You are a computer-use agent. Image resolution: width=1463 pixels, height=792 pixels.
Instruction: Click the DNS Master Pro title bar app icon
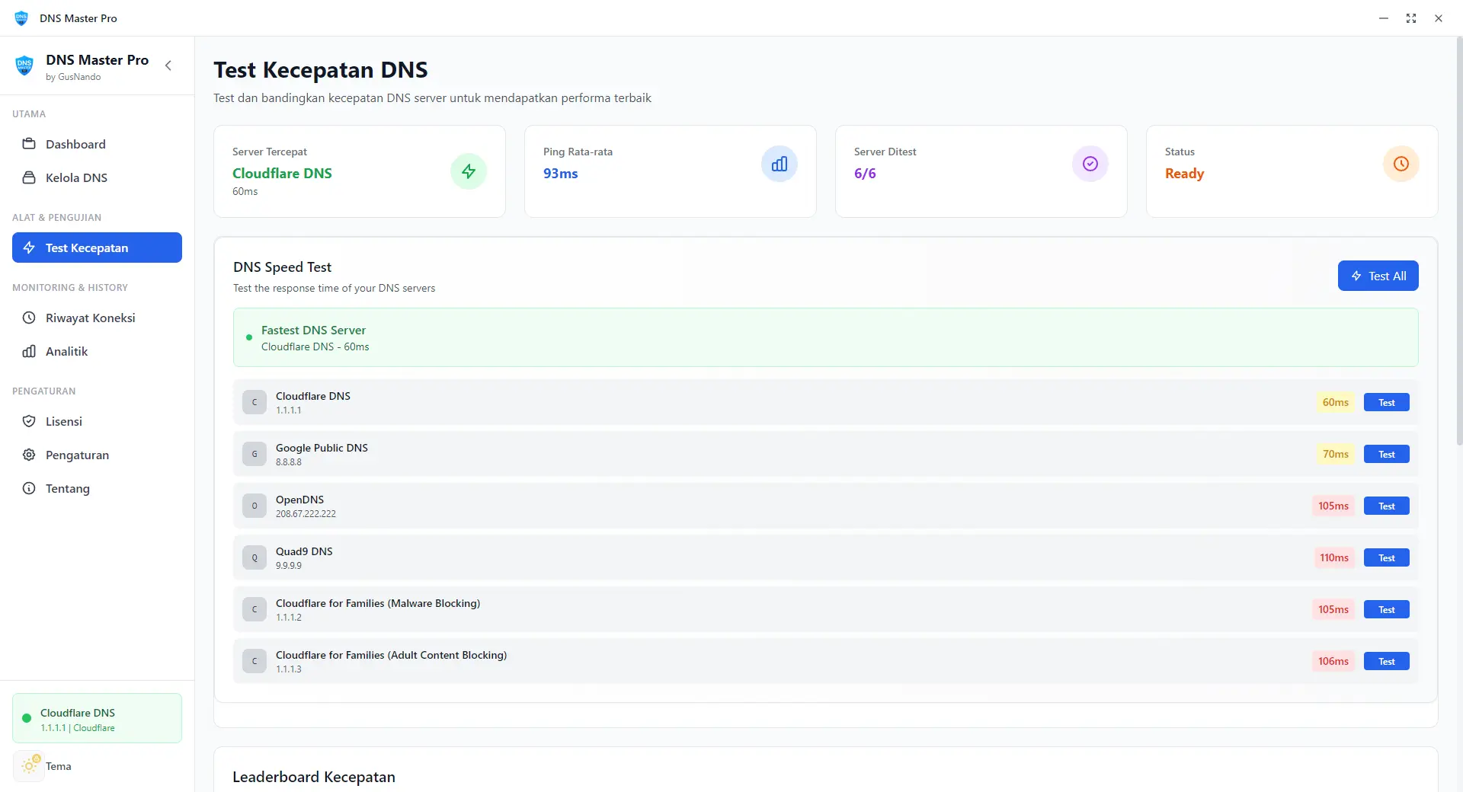21,18
